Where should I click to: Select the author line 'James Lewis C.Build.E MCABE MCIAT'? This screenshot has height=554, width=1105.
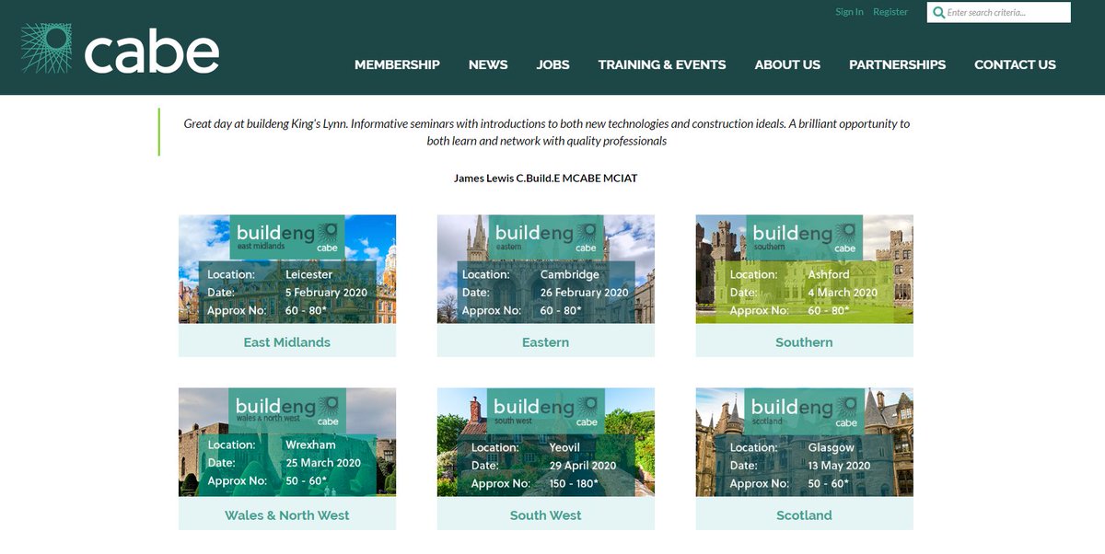point(546,179)
